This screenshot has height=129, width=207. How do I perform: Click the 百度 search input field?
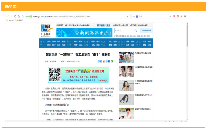pos(154,16)
